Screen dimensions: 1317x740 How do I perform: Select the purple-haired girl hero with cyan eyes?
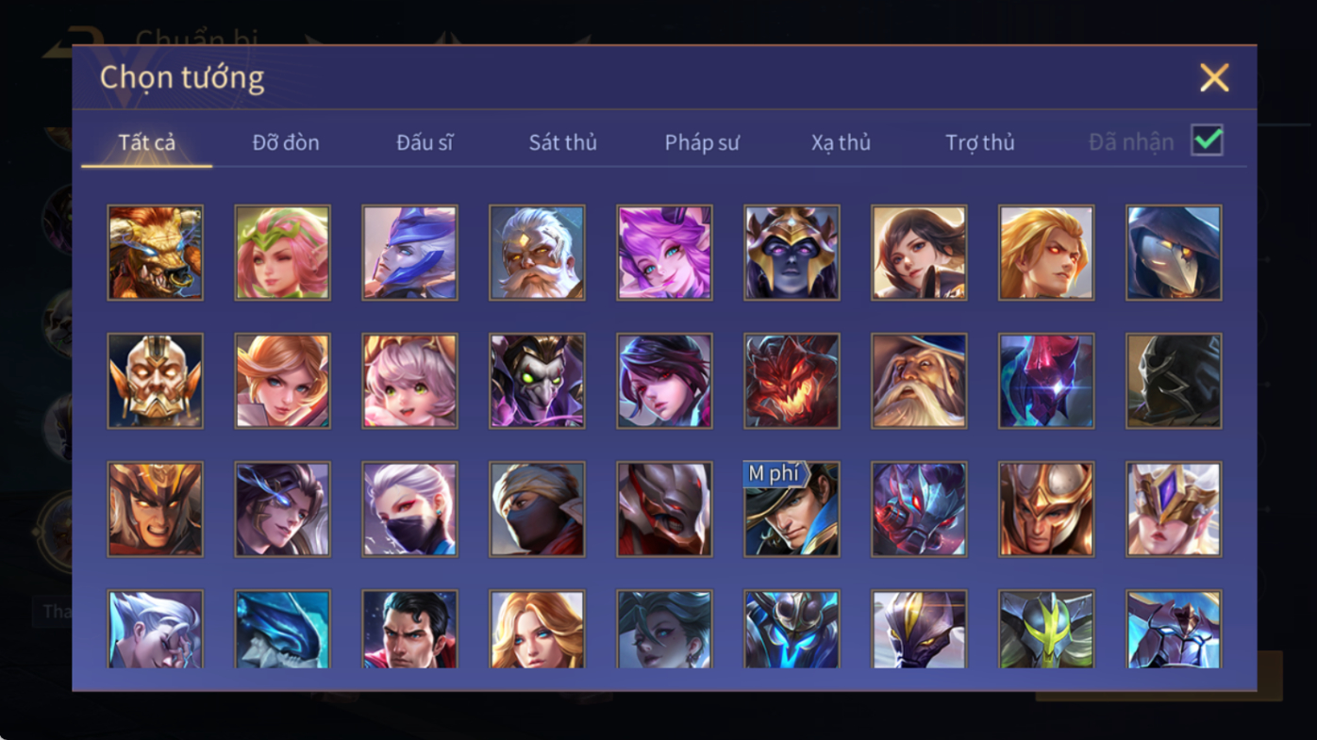coord(664,253)
